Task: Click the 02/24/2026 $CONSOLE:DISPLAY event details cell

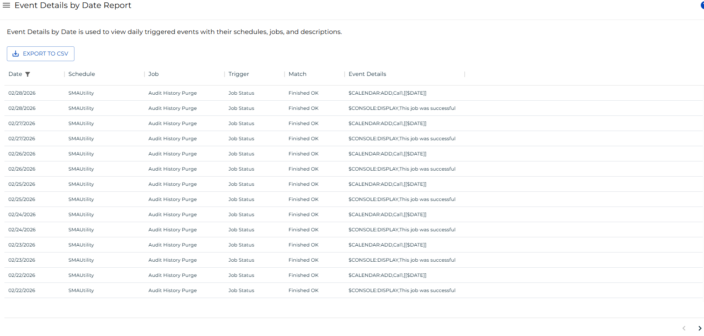Action: point(402,230)
